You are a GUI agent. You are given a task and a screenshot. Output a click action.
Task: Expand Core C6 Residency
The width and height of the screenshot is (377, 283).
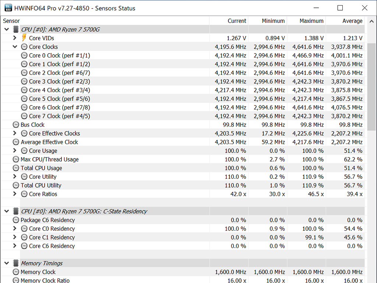(15, 246)
